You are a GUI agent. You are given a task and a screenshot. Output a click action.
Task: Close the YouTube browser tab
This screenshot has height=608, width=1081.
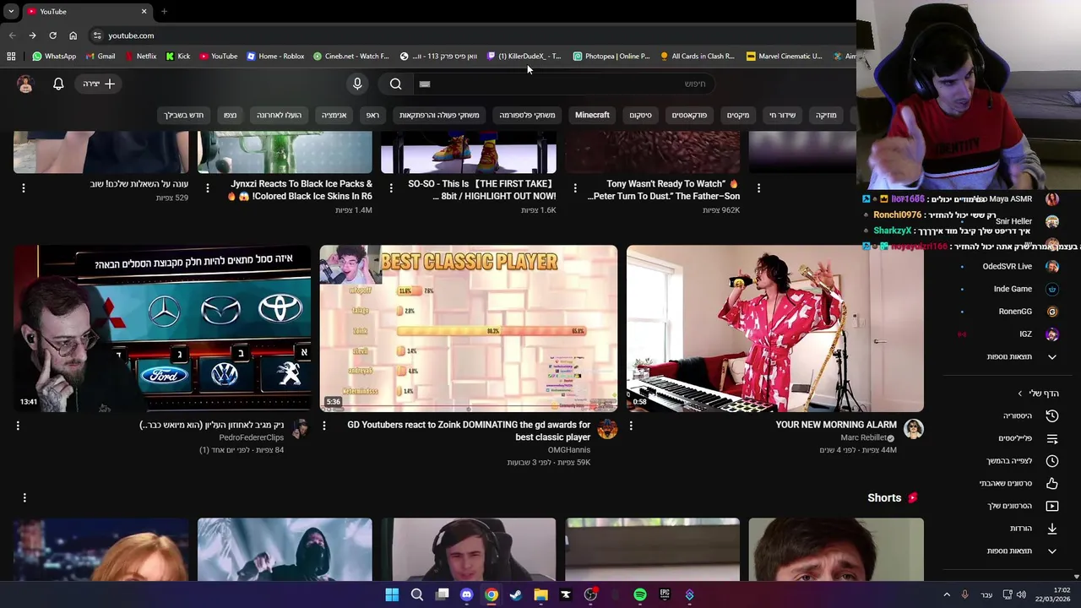144,11
